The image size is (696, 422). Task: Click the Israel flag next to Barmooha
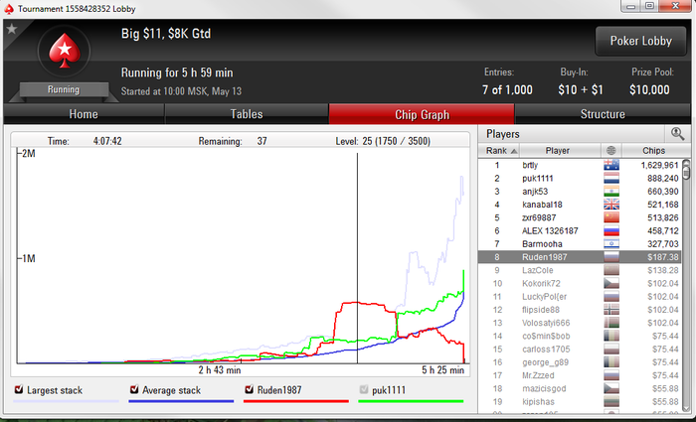click(x=611, y=244)
